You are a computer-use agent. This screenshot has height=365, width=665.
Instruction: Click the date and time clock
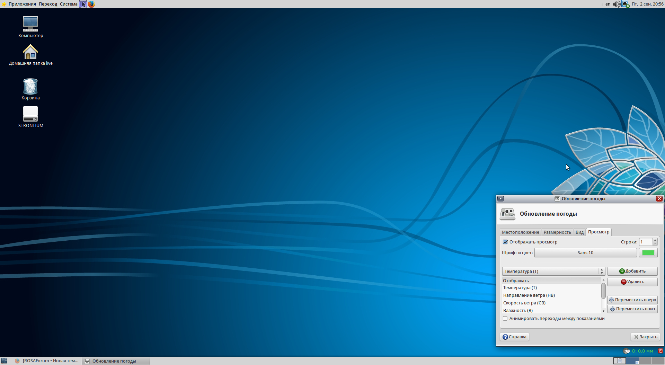[647, 4]
